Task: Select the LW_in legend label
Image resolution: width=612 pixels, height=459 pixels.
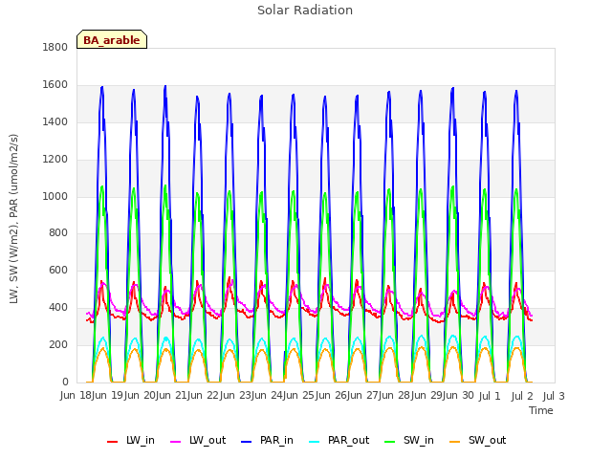Action: click(x=141, y=441)
